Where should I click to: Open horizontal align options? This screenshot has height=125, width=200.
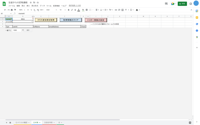click(97, 10)
